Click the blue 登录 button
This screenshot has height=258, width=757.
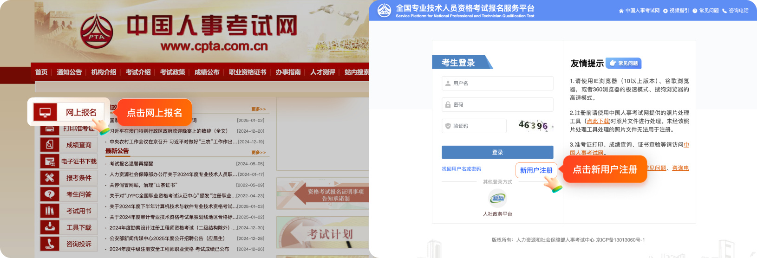coord(497,152)
